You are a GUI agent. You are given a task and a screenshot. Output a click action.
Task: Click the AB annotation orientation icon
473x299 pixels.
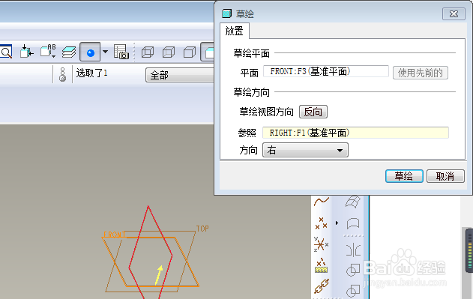pos(48,51)
